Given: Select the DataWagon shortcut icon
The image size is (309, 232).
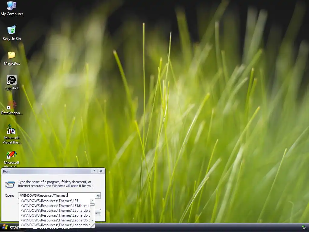Looking at the screenshot, I should click(12, 108).
